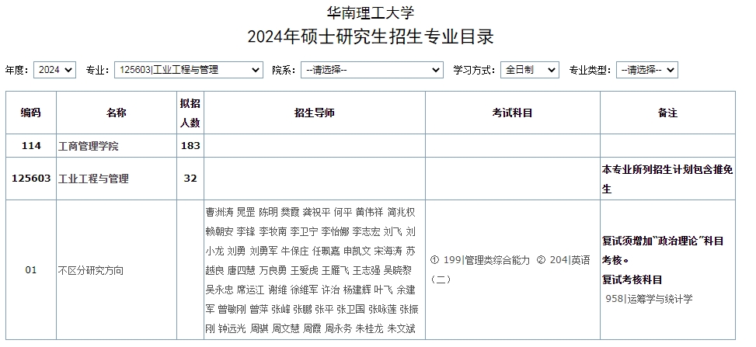Select the 不区分研究方向 direction cell
This screenshot has width=756, height=347.
click(91, 271)
